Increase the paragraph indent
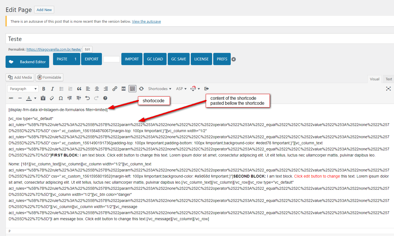Screen dimensions: 394x236 click(x=79, y=98)
